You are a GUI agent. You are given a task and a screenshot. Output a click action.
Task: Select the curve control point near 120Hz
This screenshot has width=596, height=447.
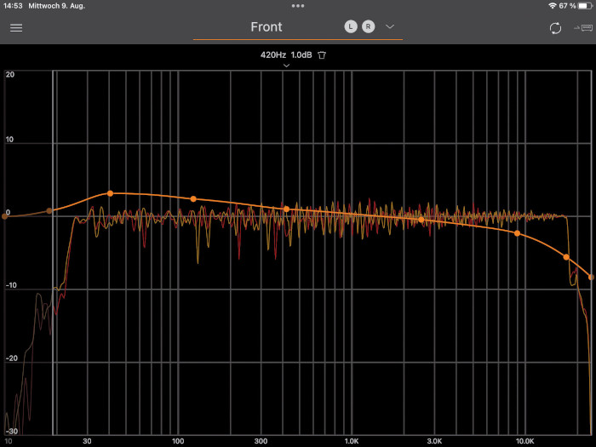(x=193, y=198)
